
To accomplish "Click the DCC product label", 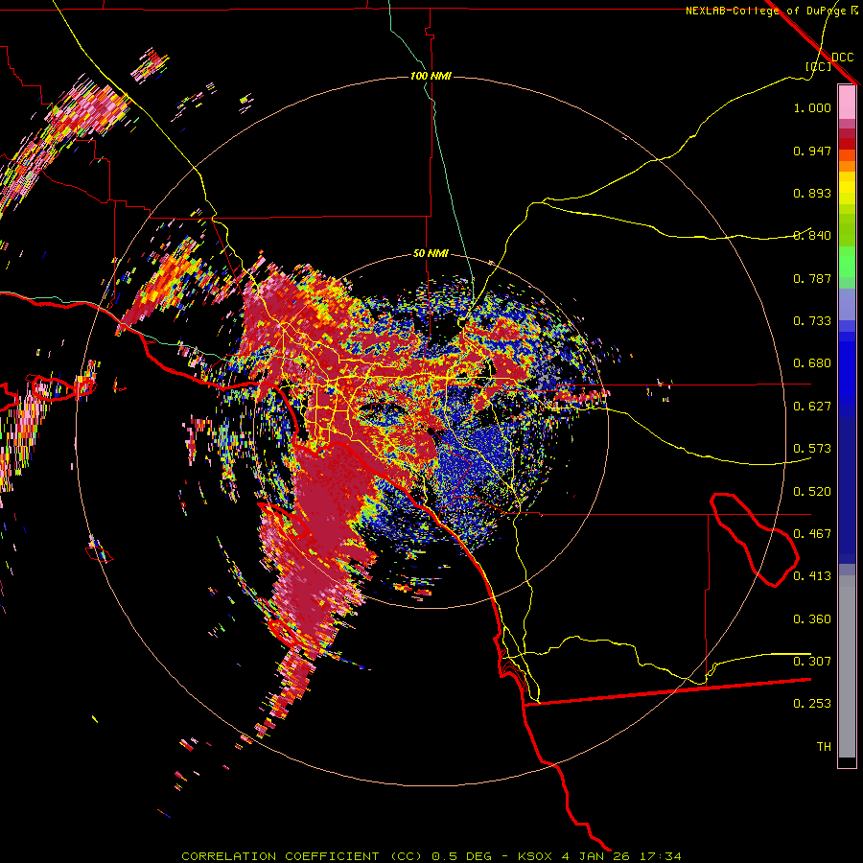I will 842,58.
